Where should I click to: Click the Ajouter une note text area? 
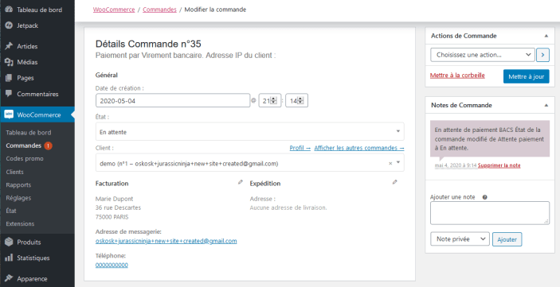pyautogui.click(x=490, y=213)
